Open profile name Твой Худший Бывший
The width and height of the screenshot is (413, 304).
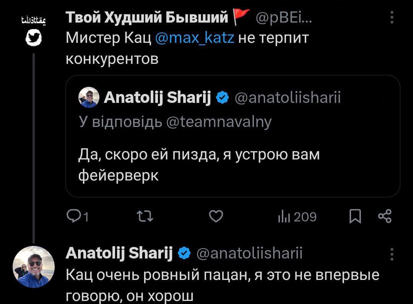[147, 17]
